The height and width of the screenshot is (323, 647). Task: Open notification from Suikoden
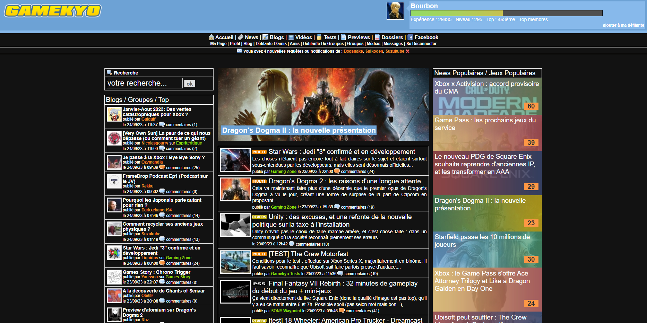pos(374,51)
